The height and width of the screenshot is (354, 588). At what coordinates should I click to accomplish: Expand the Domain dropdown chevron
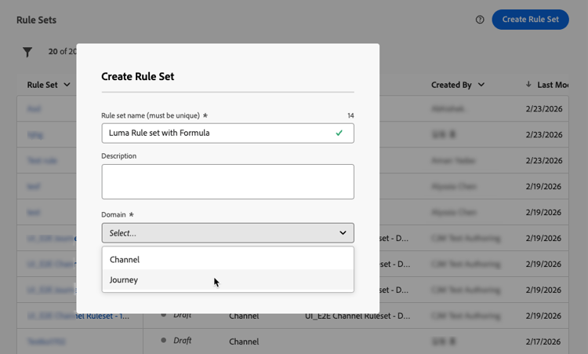[x=343, y=233]
